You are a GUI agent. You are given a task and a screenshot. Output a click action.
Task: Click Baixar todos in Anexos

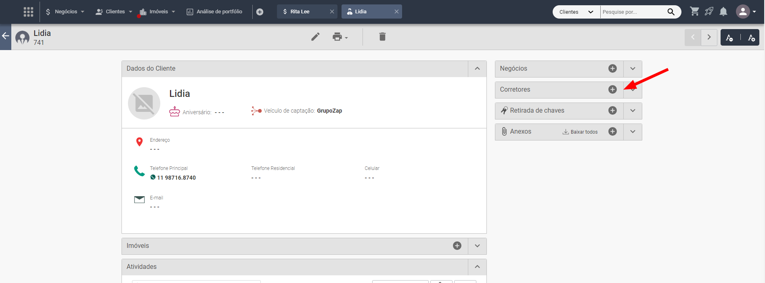pyautogui.click(x=580, y=132)
